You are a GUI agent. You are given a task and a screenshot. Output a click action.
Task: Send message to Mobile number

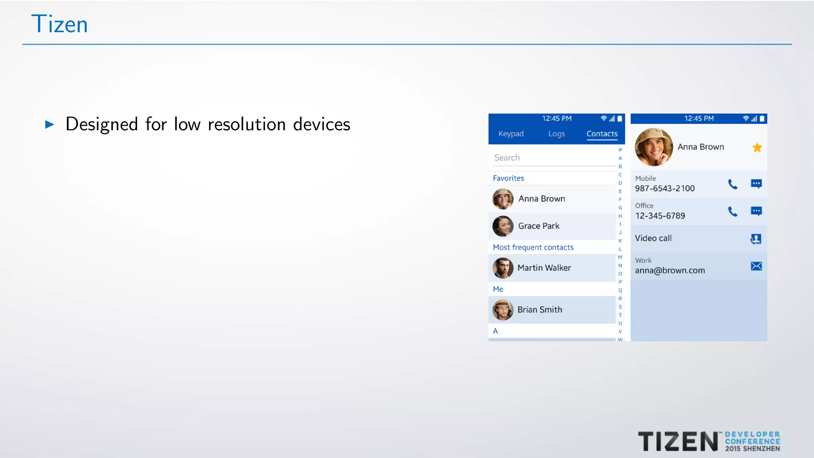(756, 184)
